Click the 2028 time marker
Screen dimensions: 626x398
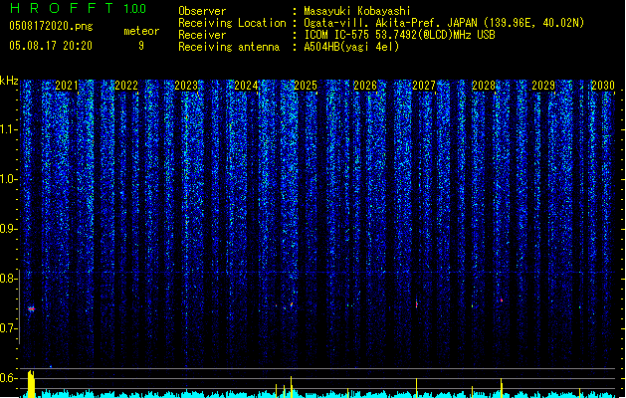click(484, 86)
